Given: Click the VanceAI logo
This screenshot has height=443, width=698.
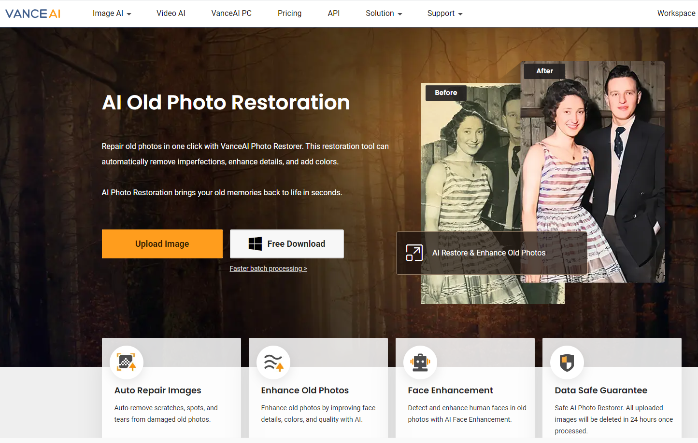Looking at the screenshot, I should click(x=33, y=13).
